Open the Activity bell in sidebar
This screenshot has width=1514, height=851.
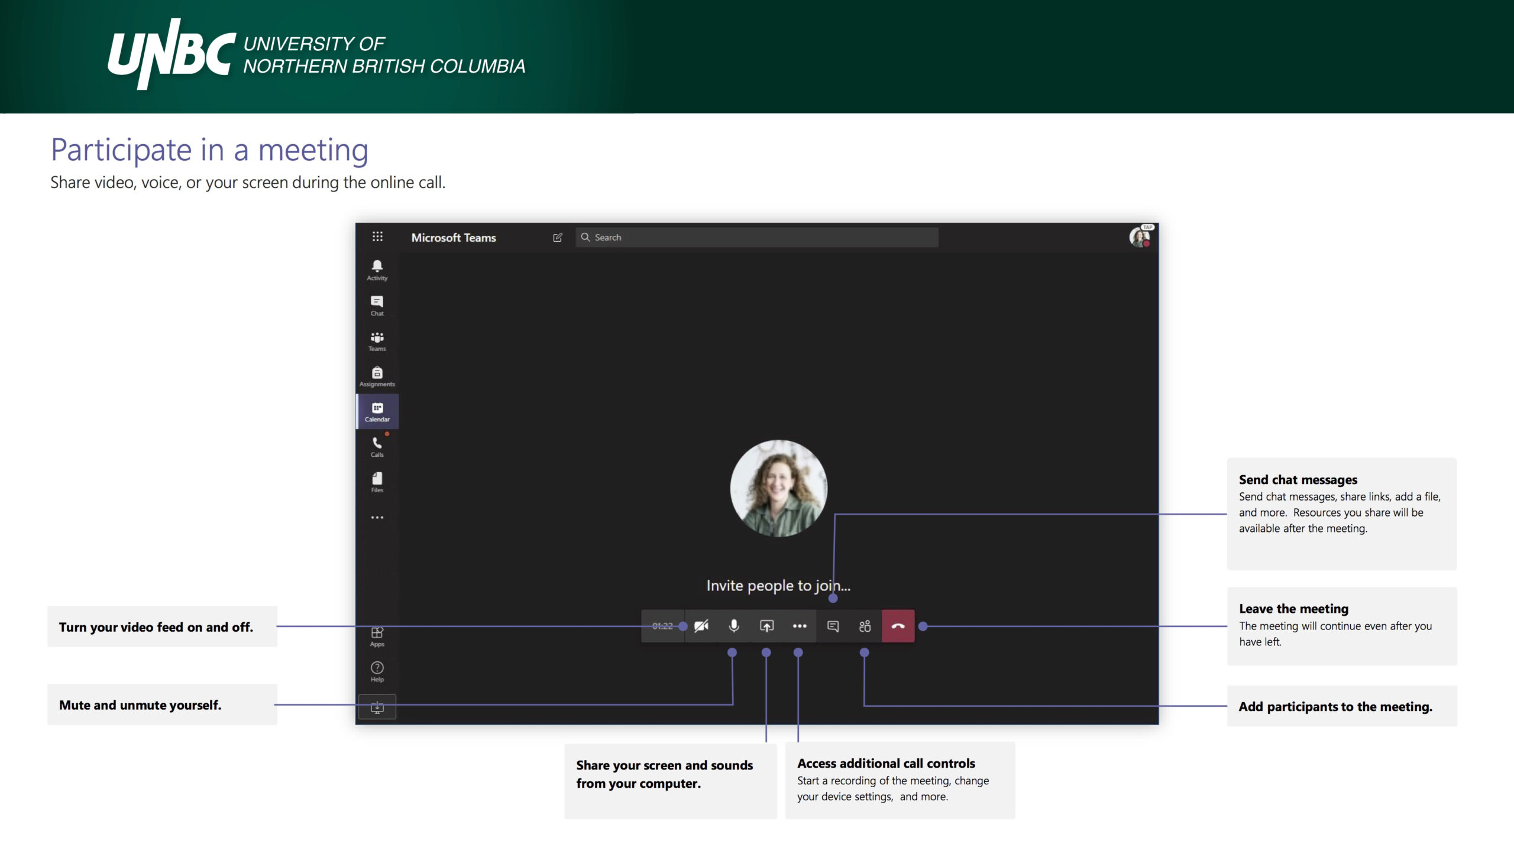pos(377,269)
